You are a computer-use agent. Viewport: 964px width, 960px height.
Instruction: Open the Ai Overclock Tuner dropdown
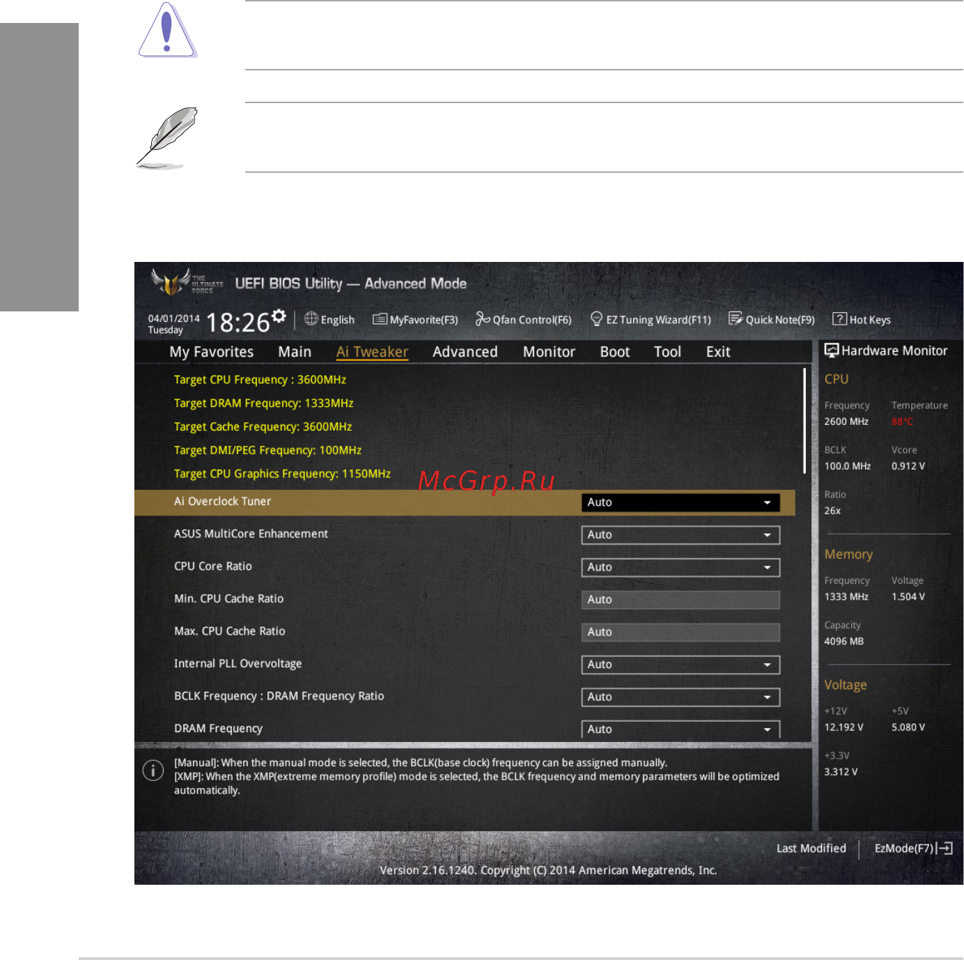[x=681, y=502]
